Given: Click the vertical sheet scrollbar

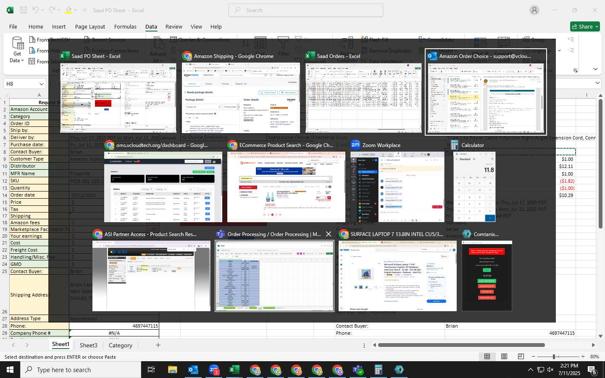Looking at the screenshot, I should coord(601,164).
